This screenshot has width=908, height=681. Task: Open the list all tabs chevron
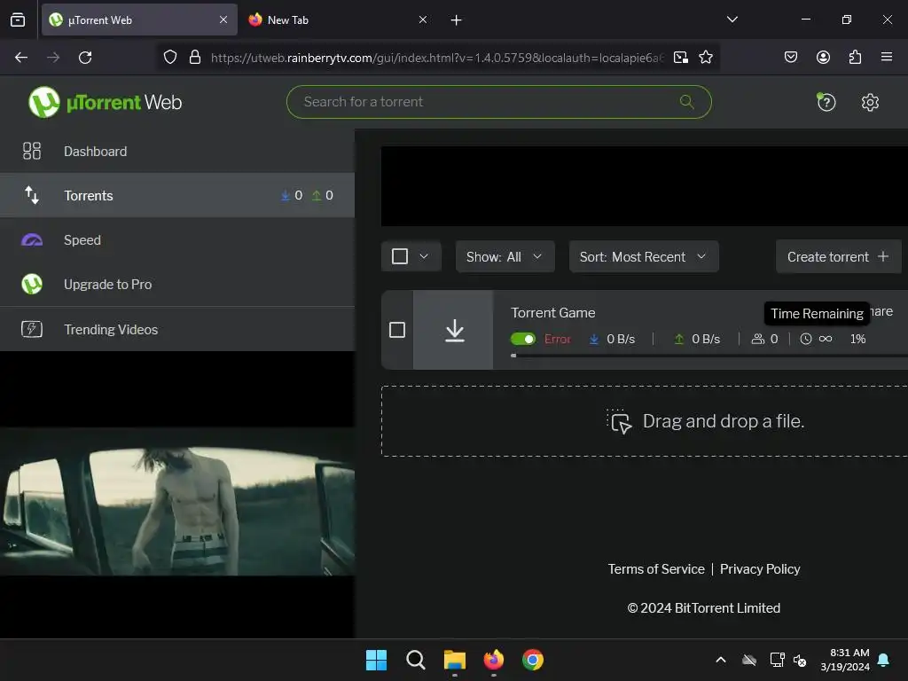pyautogui.click(x=732, y=20)
